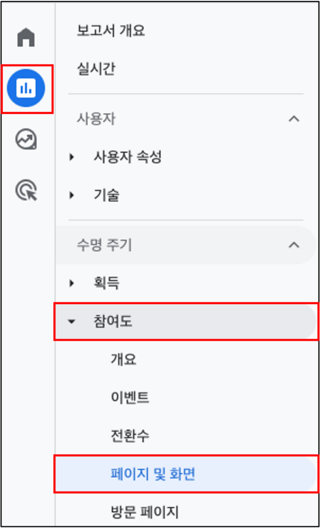Image resolution: width=320 pixels, height=528 pixels.
Task: Collapse 사용자 section with chevron
Action: tap(294, 119)
